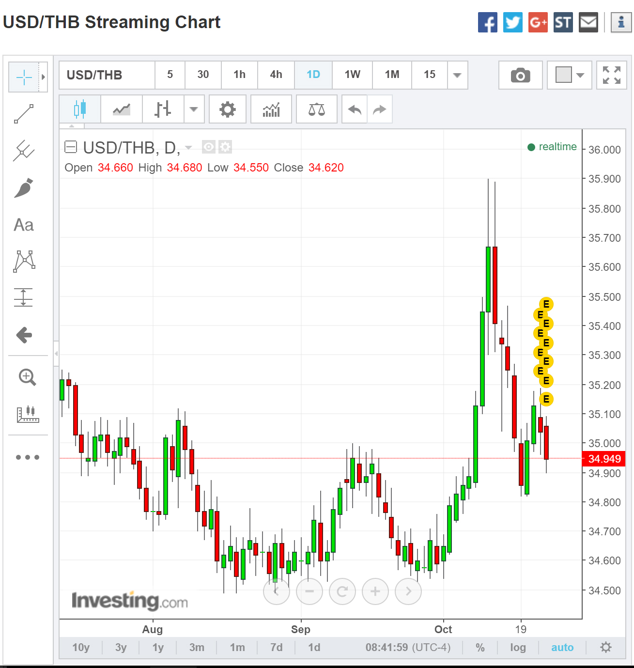Activate the magnifier zoom-in tool
The width and height of the screenshot is (634, 668).
click(27, 377)
